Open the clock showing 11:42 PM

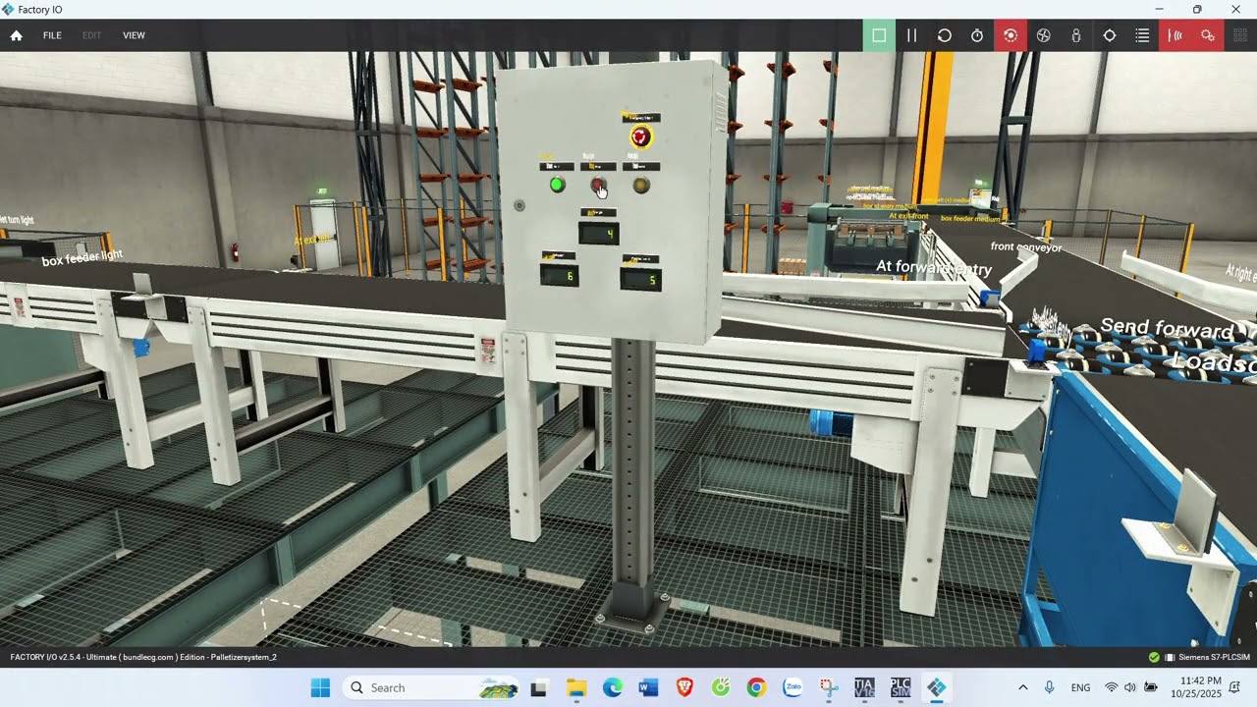1195,687
